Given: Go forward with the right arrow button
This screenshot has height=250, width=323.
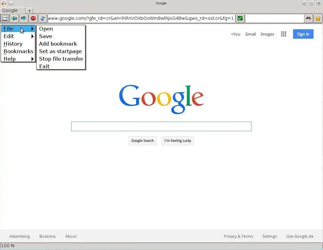Looking at the screenshot, I should click(24, 18).
